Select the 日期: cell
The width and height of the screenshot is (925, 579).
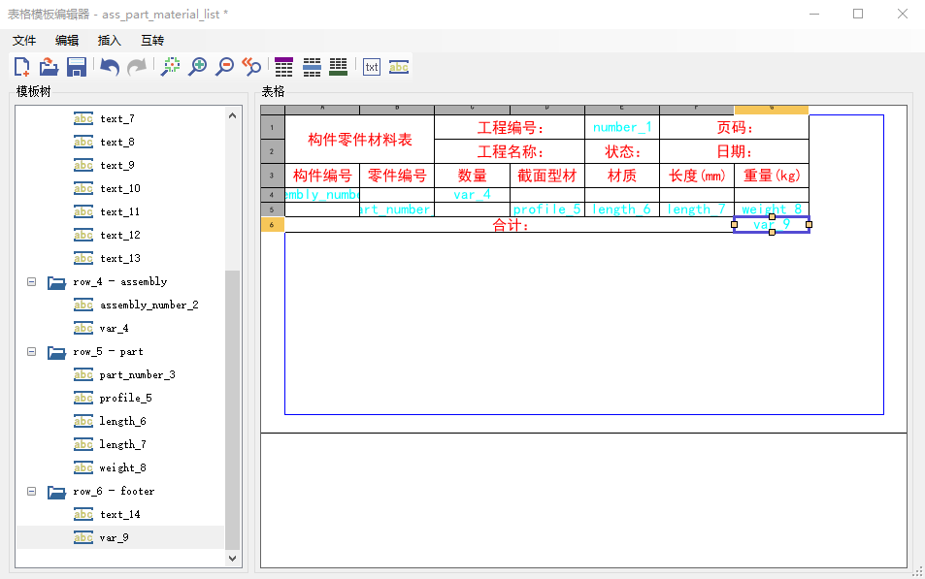(x=735, y=151)
